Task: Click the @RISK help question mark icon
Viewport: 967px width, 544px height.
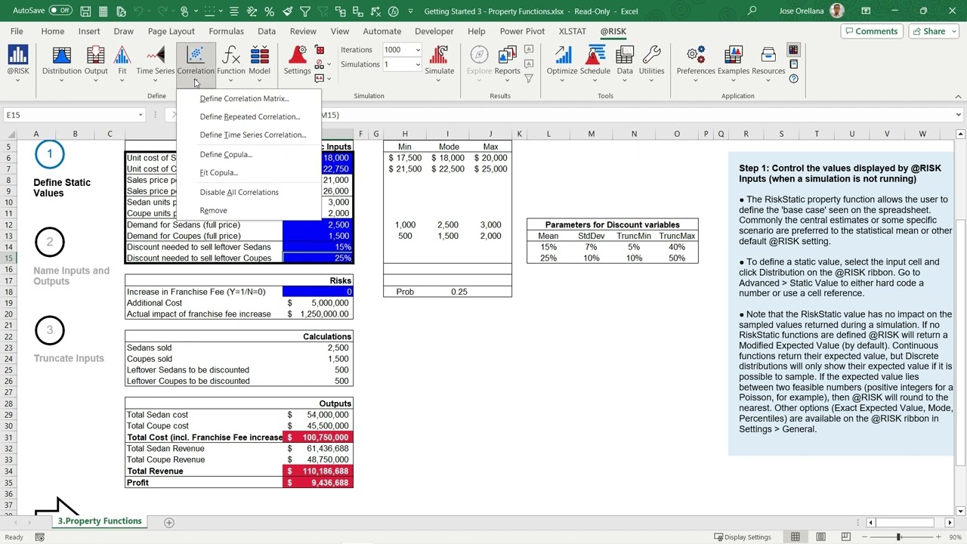Action: tap(793, 79)
